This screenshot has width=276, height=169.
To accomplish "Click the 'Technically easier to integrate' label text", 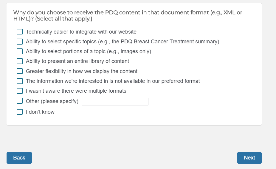I will (81, 32).
